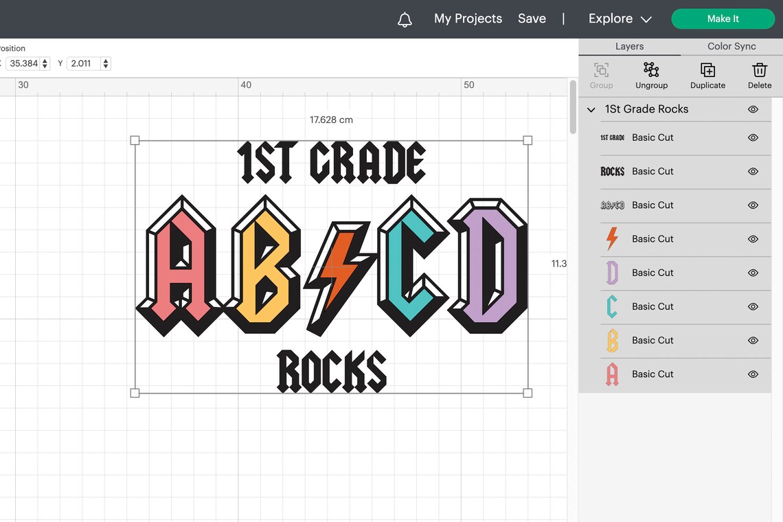Select the ROCKS layer thumbnail
The image size is (783, 522).
click(612, 171)
